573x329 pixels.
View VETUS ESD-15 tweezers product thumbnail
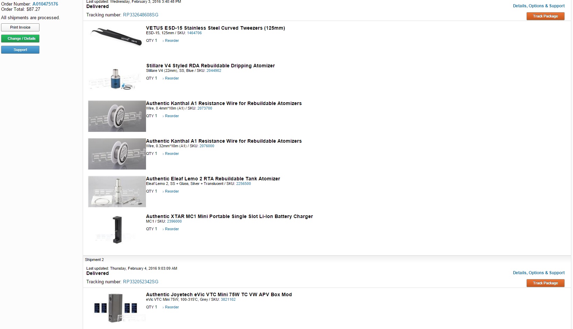pos(117,37)
